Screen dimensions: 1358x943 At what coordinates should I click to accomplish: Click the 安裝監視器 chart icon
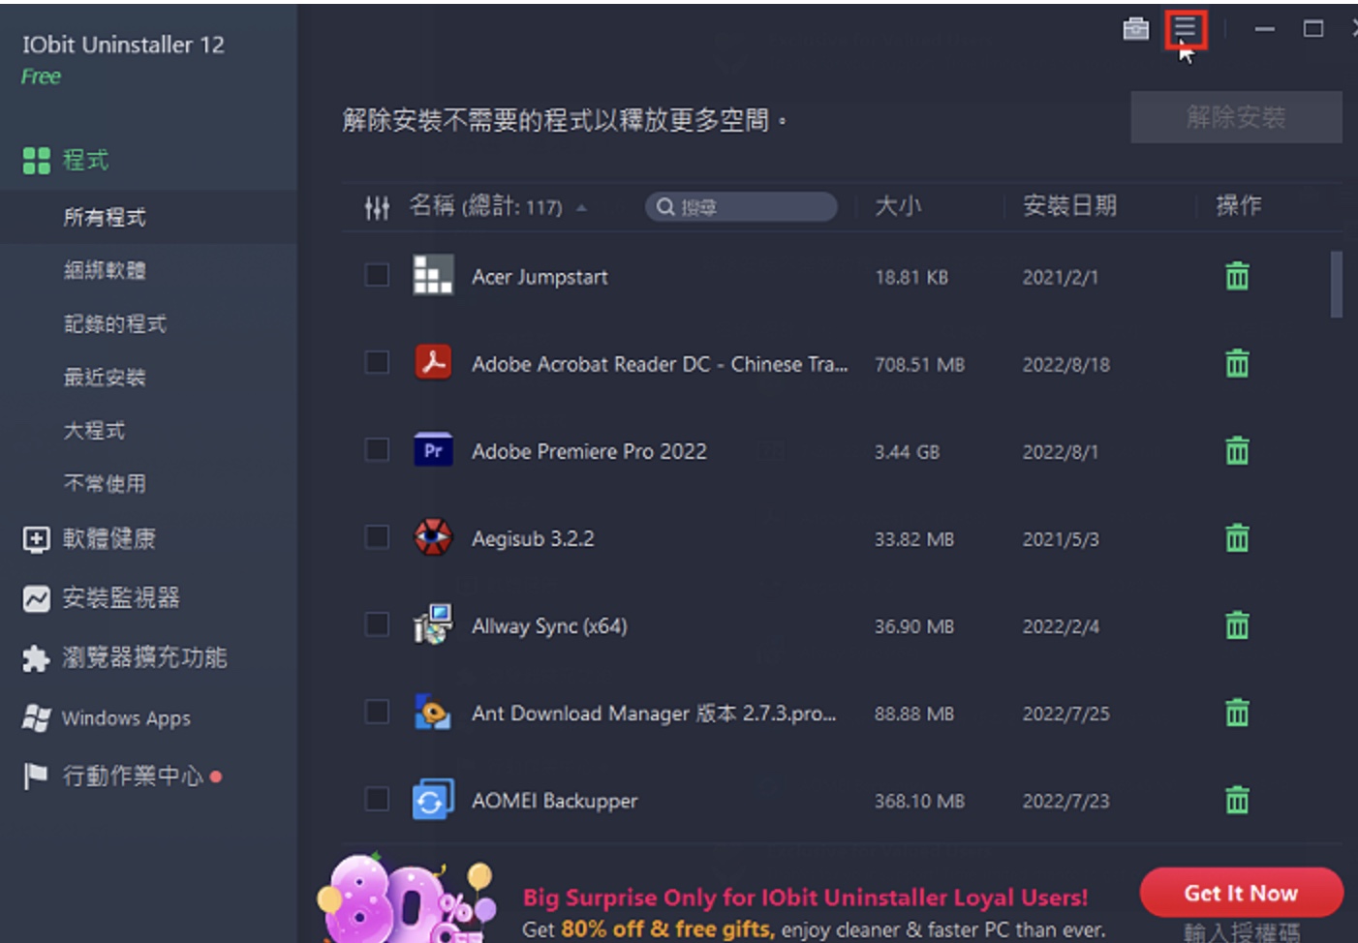[36, 599]
